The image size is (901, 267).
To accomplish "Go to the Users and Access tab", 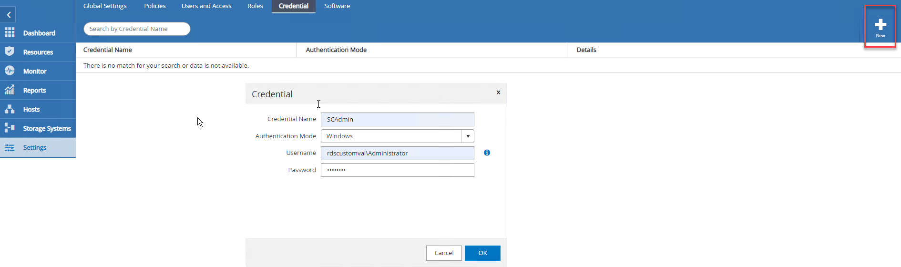I will (206, 6).
